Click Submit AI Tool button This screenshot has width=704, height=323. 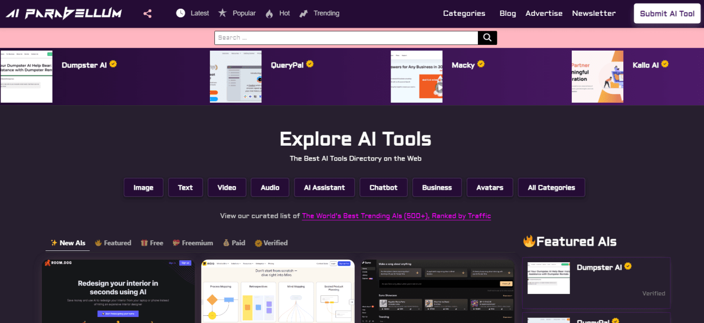(667, 14)
